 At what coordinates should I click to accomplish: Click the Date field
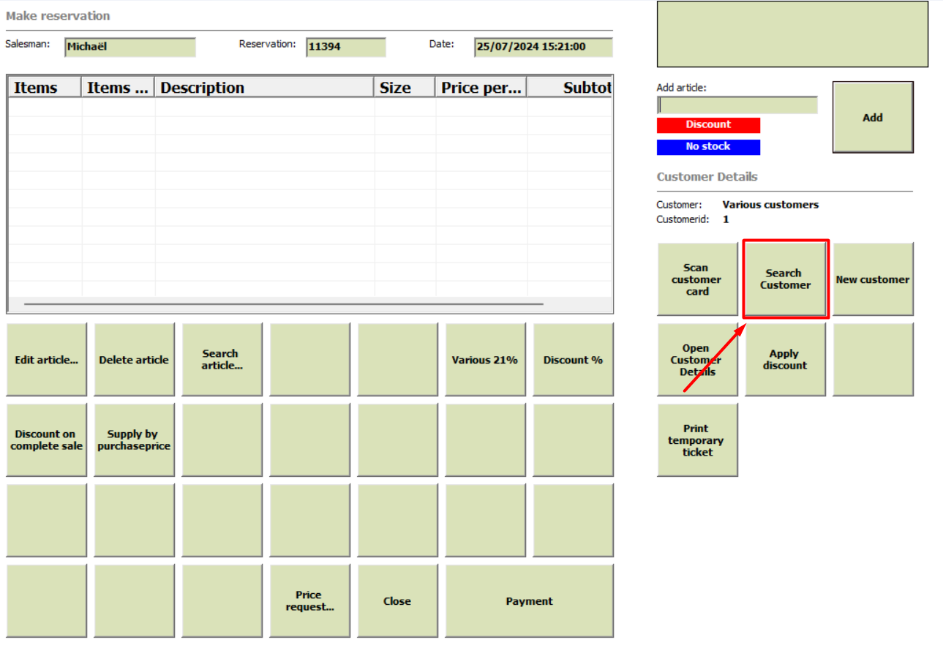tap(544, 48)
